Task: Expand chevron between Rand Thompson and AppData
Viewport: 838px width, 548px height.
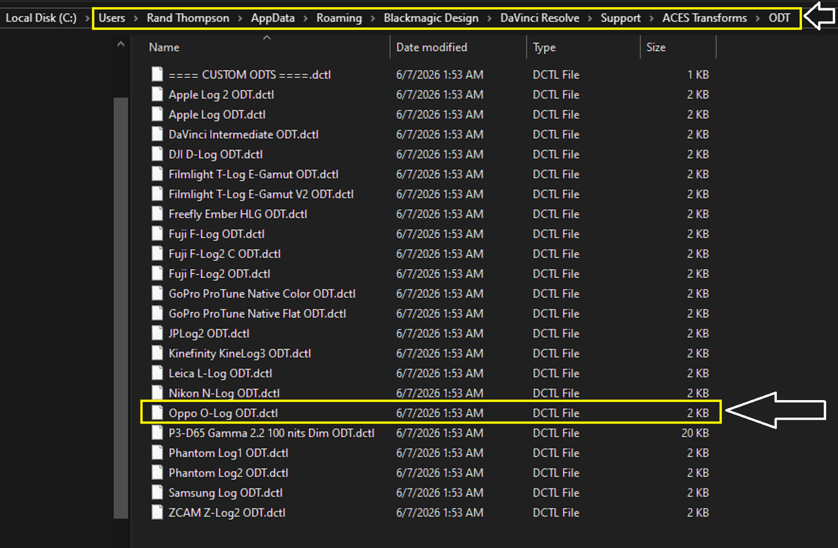Action: (241, 18)
